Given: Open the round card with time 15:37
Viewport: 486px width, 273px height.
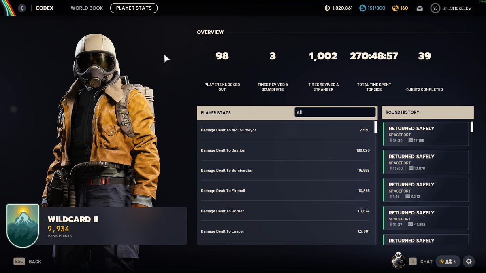Looking at the screenshot, I should [426, 218].
